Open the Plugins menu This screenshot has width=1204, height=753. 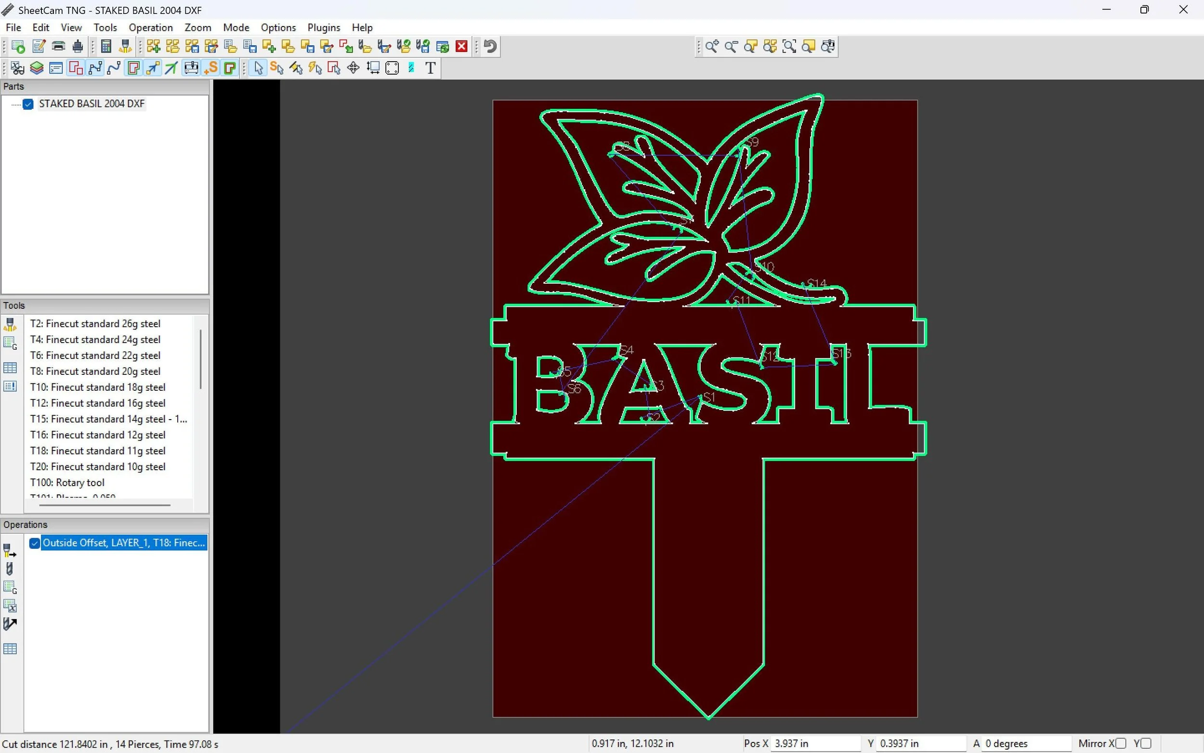point(324,28)
